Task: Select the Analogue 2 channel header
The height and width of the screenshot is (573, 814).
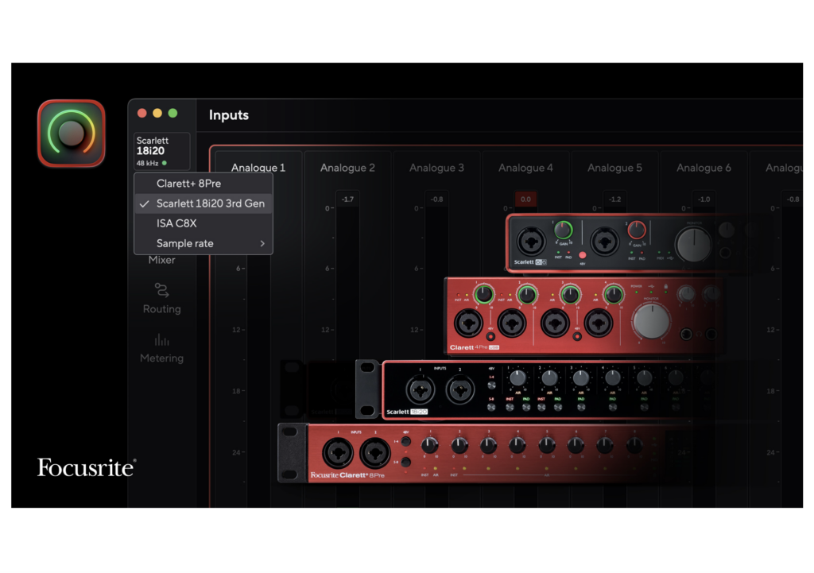Action: [347, 168]
